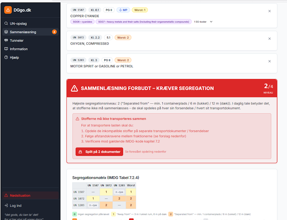This screenshot has width=287, height=220.
Task: Expand the 1 SG-koder chevron
Action: coord(211,22)
